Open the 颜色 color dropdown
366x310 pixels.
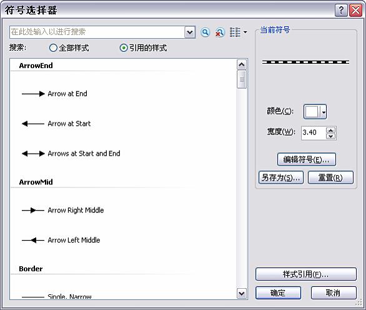point(315,112)
